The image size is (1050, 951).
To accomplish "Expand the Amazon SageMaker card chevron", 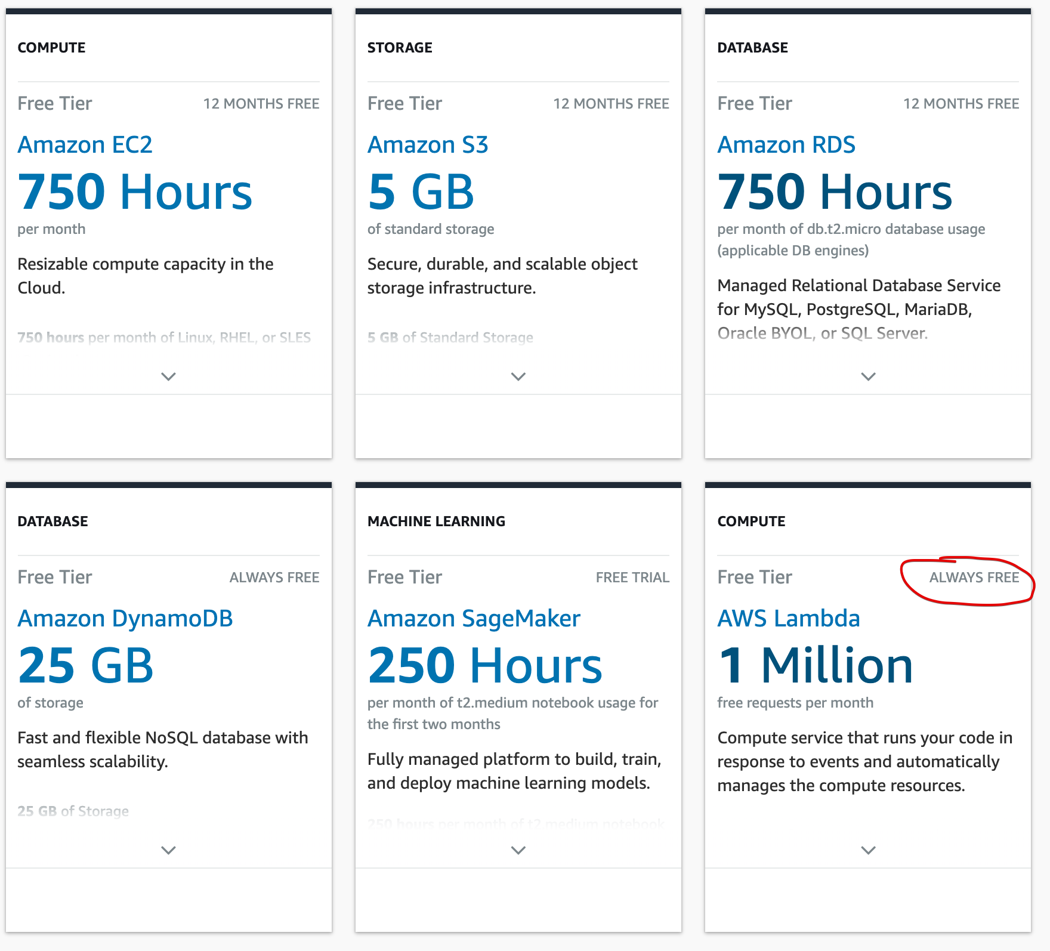I will click(518, 850).
